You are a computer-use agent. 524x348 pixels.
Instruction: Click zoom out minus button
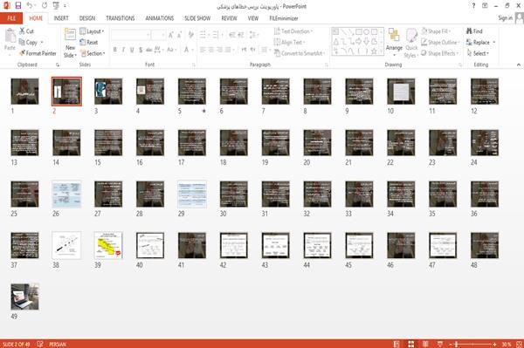click(x=450, y=344)
